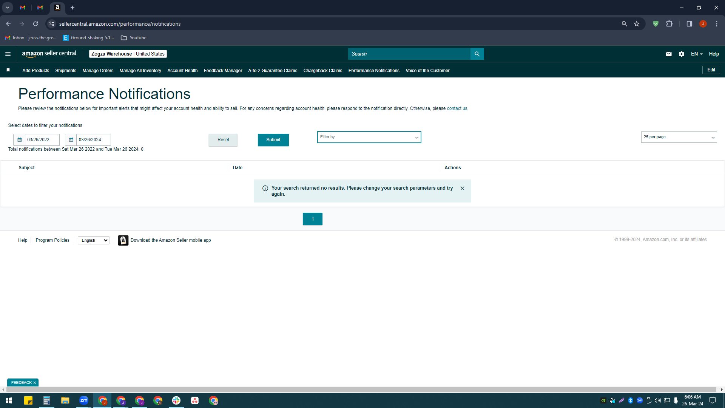Screen dimensions: 725x408
Task: Open Manage All Inventory
Action: click(x=140, y=71)
